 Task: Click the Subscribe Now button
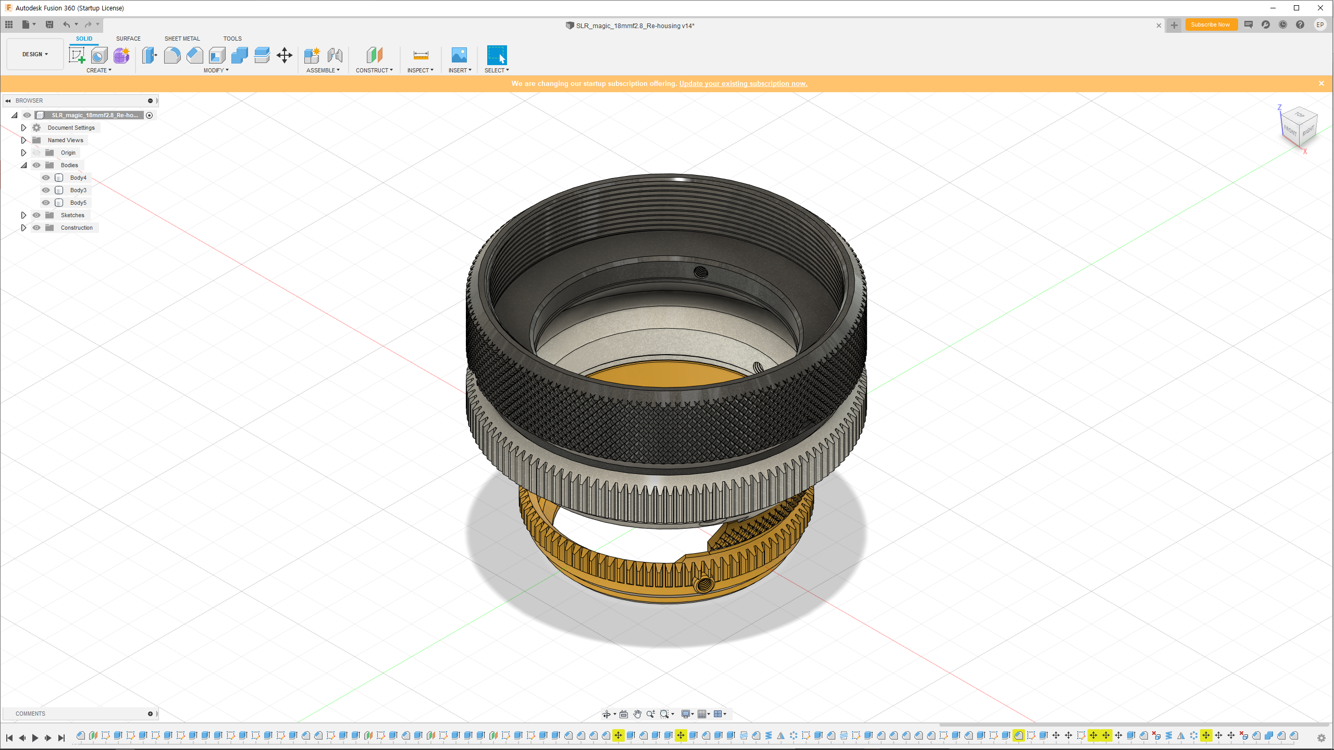click(x=1210, y=24)
